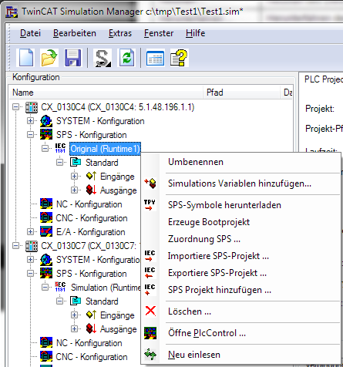Click the IEC icon for Exportiere SPS-Projekt

pos(150,273)
